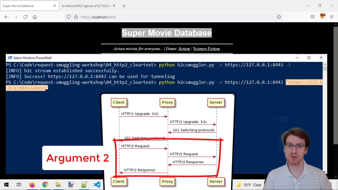This screenshot has width=338, height=190.
Task: Close the Super Movie Database tab
Action: click(x=55, y=6)
